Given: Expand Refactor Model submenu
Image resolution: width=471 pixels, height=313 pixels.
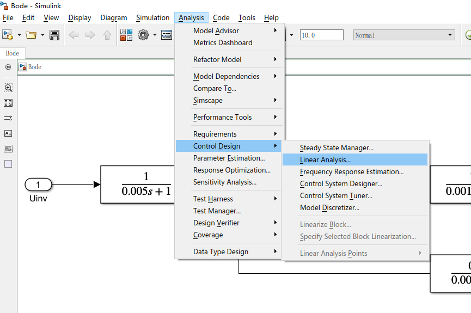Looking at the screenshot, I should pos(229,59).
